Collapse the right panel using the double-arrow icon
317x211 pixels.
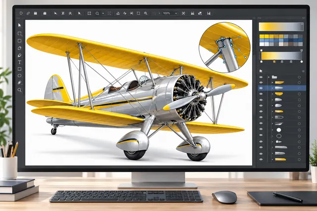[x=304, y=18]
